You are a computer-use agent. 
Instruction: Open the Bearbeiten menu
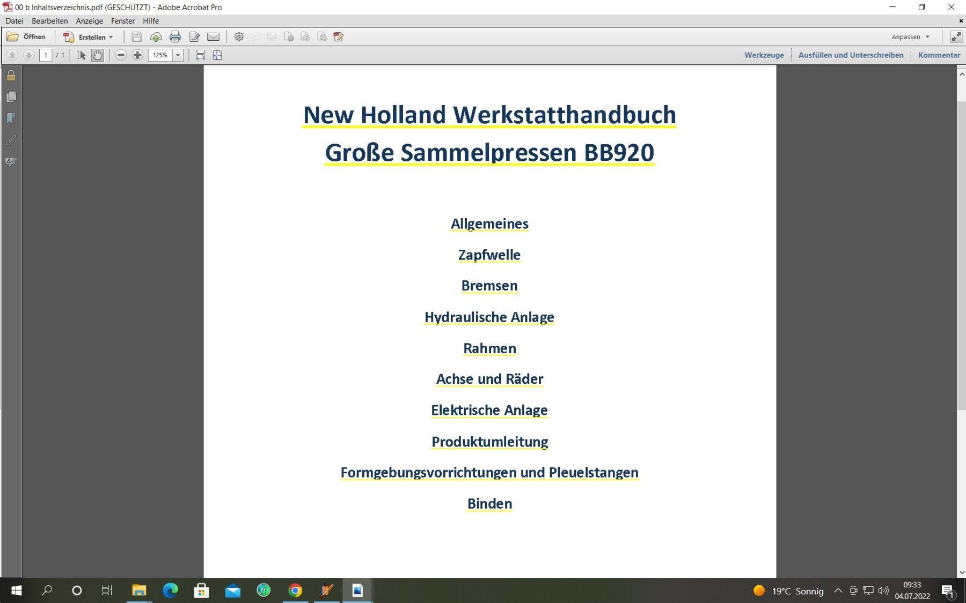click(x=49, y=21)
